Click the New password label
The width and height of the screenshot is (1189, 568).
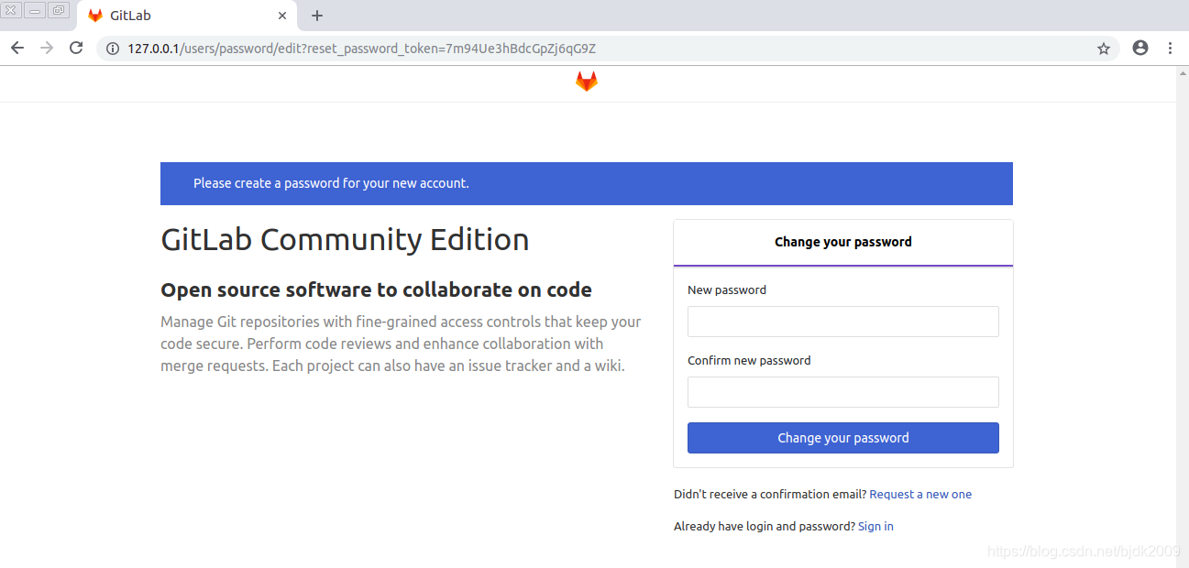727,289
